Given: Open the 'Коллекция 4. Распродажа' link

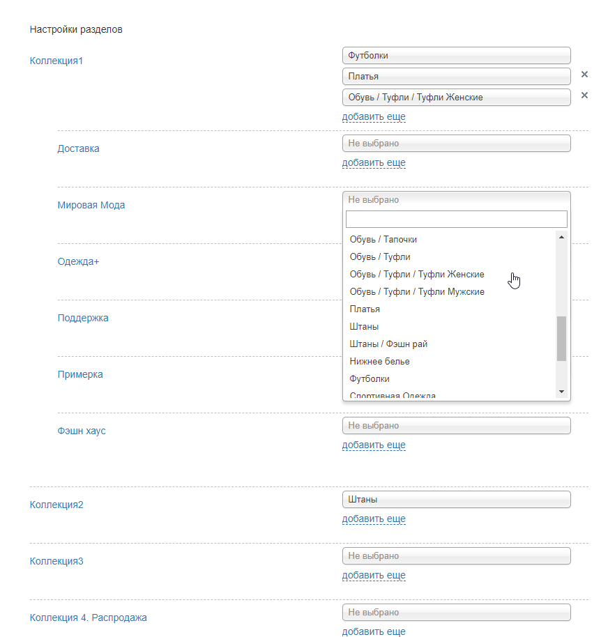Looking at the screenshot, I should point(89,617).
